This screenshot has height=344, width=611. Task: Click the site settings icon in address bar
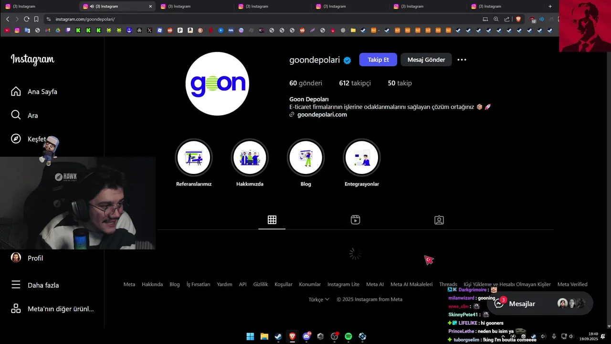(48, 19)
